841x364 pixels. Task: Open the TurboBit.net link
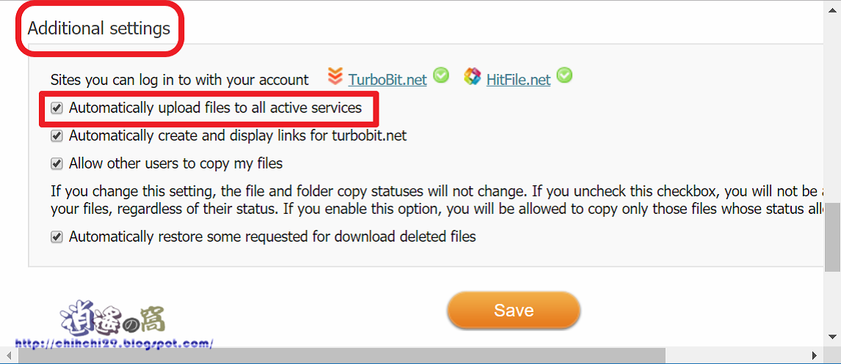[x=387, y=79]
